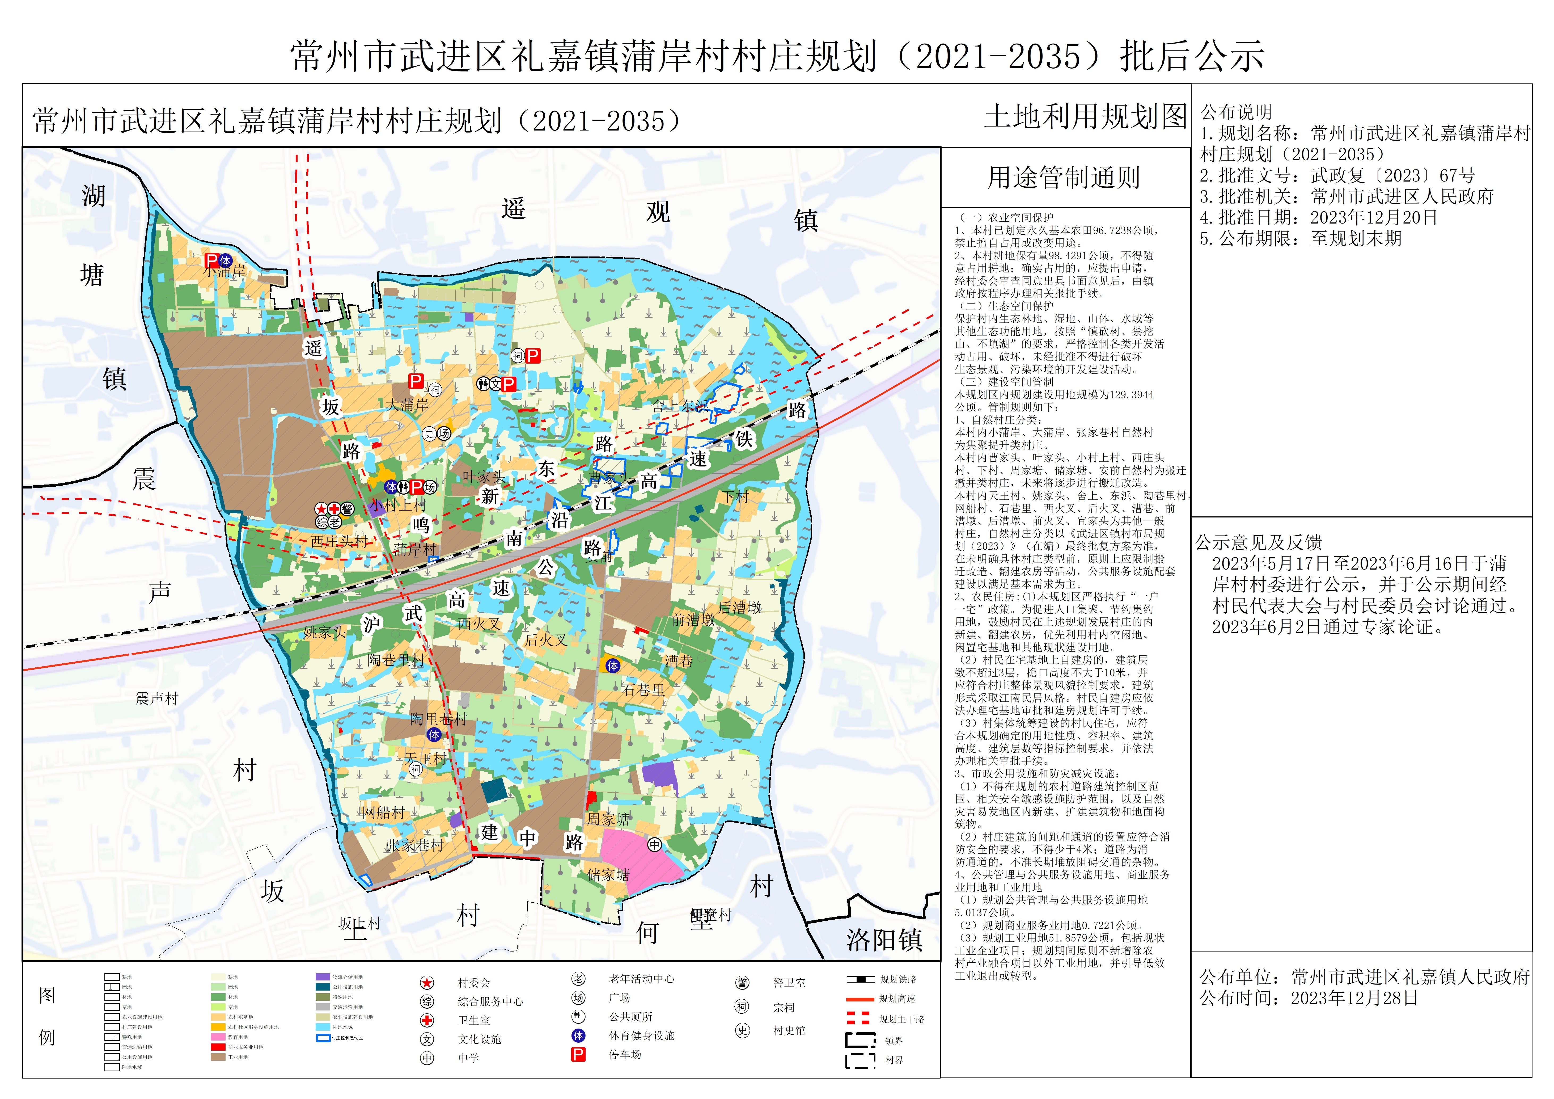This screenshot has height=1099, width=1554.
Task: Click the 网船村 village label
Action: 383,812
